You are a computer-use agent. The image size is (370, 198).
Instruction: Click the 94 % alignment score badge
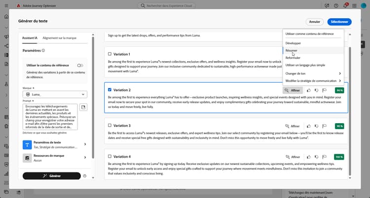coord(339,90)
